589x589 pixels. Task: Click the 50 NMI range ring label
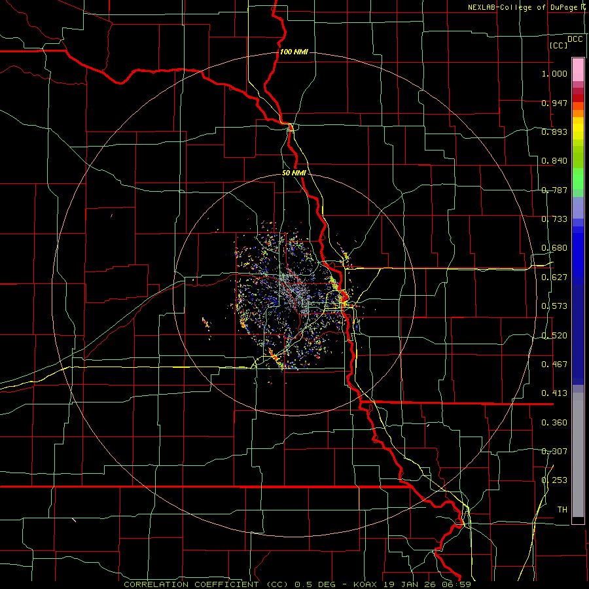(x=294, y=173)
